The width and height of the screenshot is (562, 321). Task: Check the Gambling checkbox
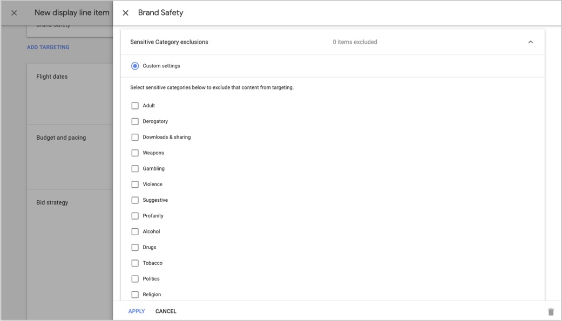pyautogui.click(x=135, y=168)
